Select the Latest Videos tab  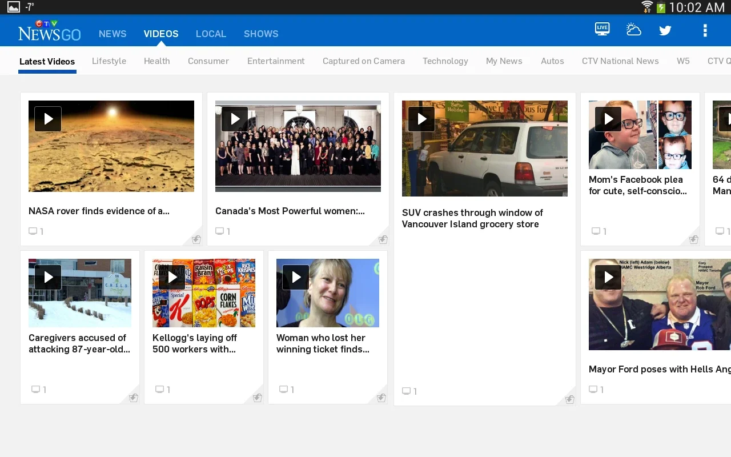(x=47, y=61)
